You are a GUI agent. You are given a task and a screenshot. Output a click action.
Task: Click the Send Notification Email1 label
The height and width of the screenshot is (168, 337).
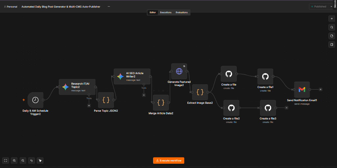tap(302, 100)
